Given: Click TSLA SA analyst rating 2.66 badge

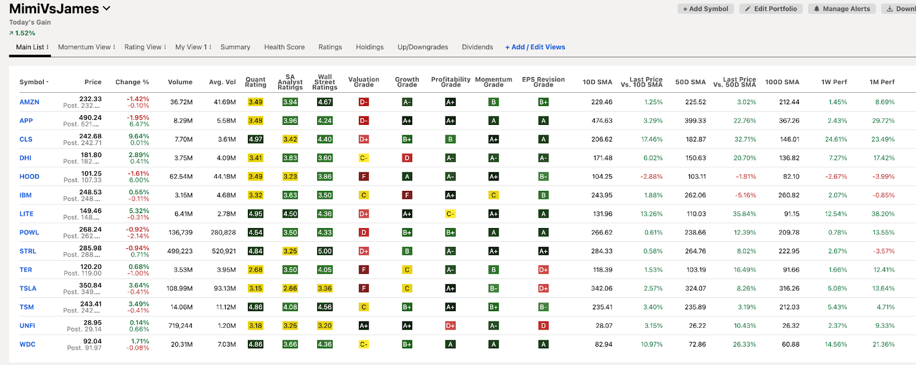Looking at the screenshot, I should 290,288.
